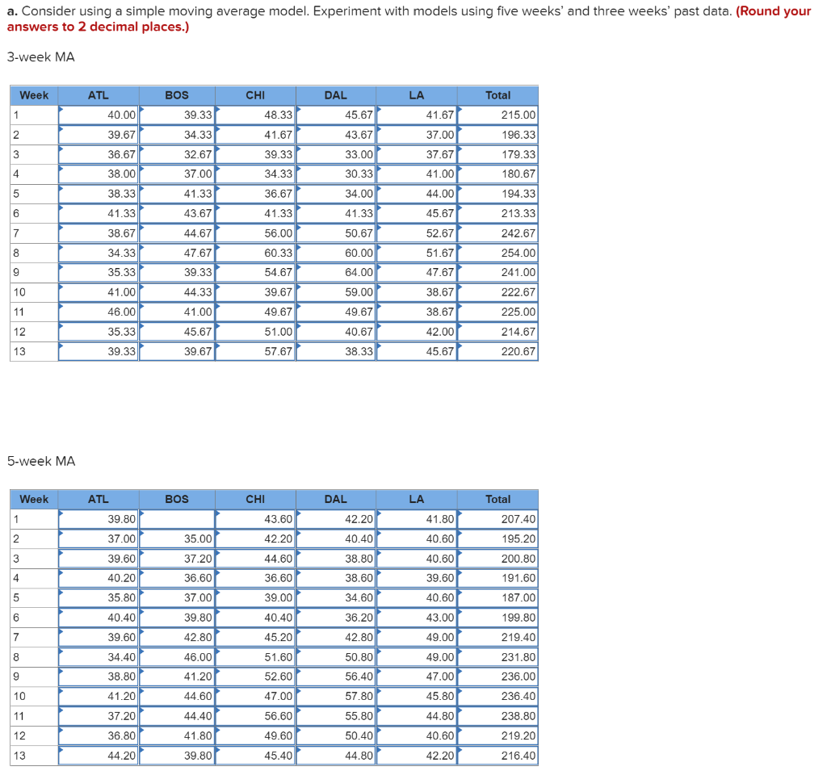827x775 pixels.
Task: Click 3-week MA Total week 13 cell 220.67
Action: click(x=497, y=352)
